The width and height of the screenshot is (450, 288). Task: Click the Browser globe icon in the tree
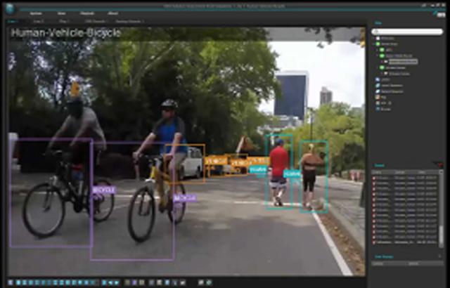click(378, 110)
